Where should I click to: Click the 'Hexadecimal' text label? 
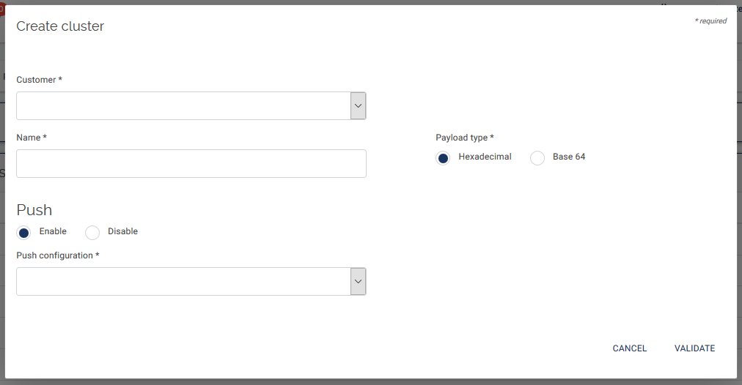pos(485,157)
